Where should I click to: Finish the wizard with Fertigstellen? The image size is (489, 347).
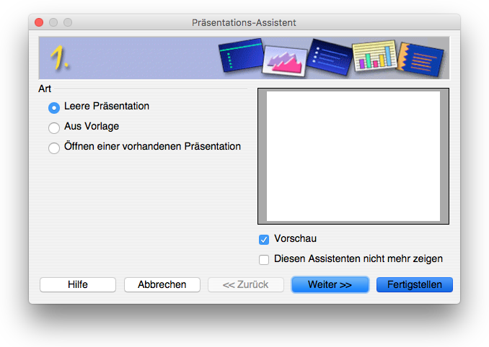[x=415, y=284]
